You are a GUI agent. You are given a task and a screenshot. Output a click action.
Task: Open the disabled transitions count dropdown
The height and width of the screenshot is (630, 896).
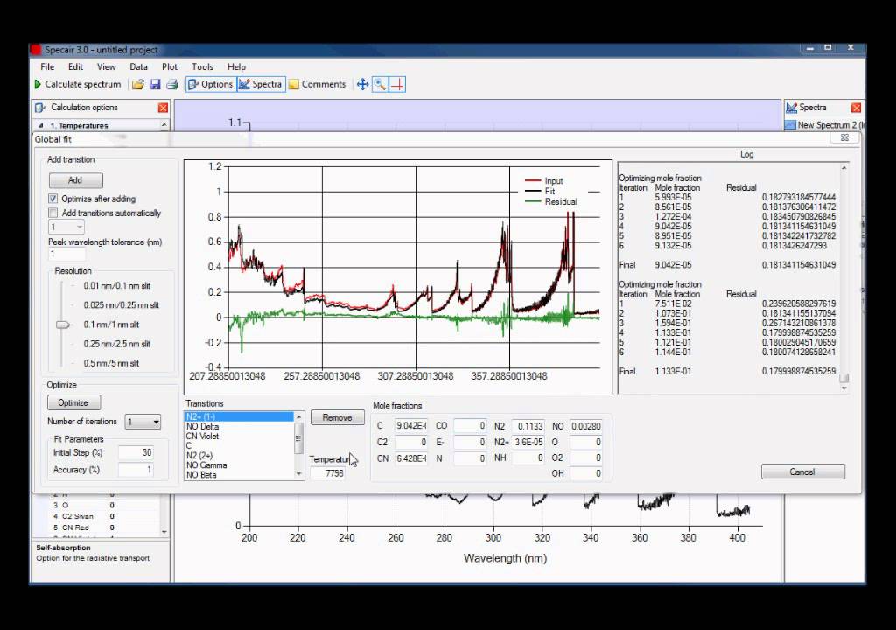(66, 227)
